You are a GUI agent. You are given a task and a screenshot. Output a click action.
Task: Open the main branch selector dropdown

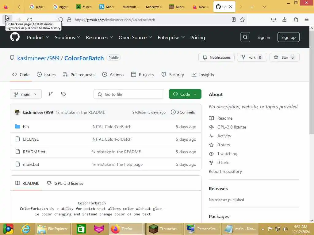point(26,94)
